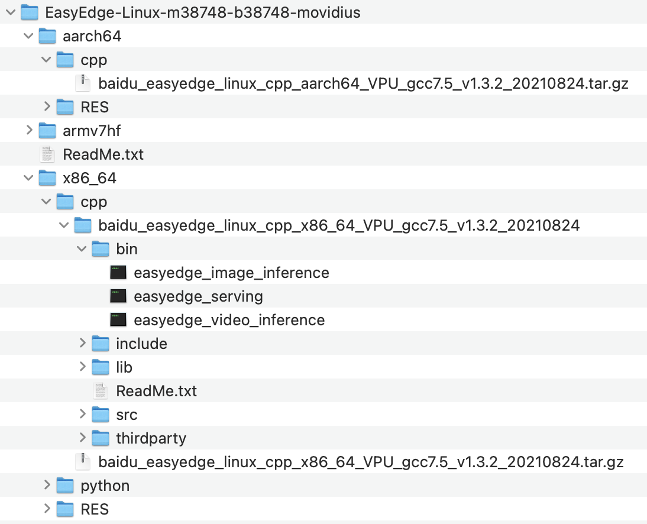
Task: Click the RES folder icon under aarch64
Action: [x=65, y=107]
